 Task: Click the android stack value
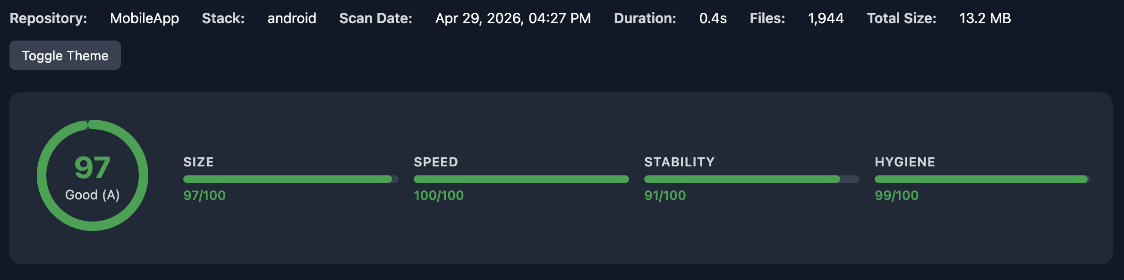coord(292,18)
